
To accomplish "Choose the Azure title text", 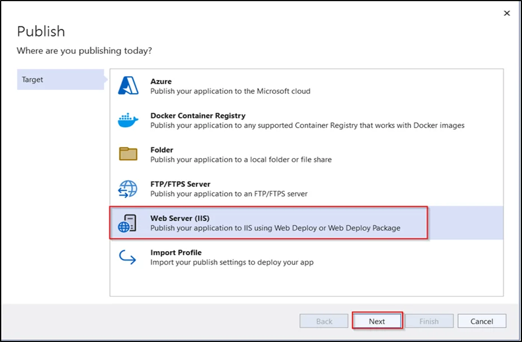I will [161, 81].
